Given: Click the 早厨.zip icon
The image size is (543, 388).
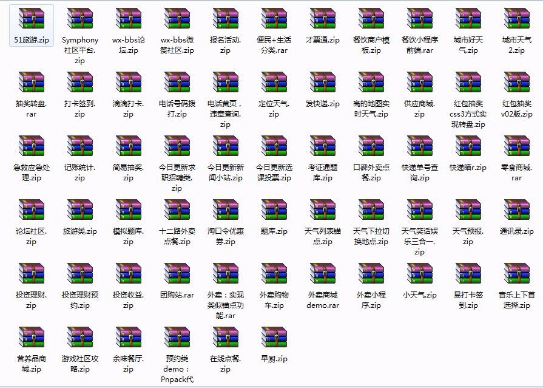Looking at the screenshot, I should 274,338.
